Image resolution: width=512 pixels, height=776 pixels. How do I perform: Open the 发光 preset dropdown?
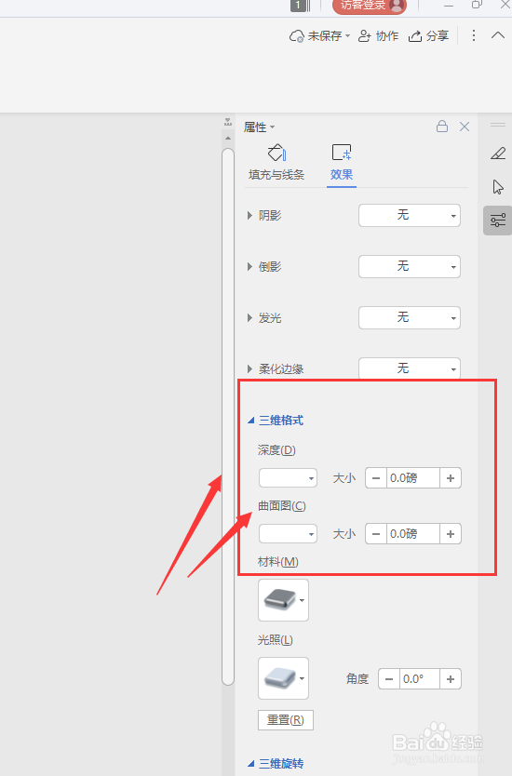pyautogui.click(x=410, y=317)
